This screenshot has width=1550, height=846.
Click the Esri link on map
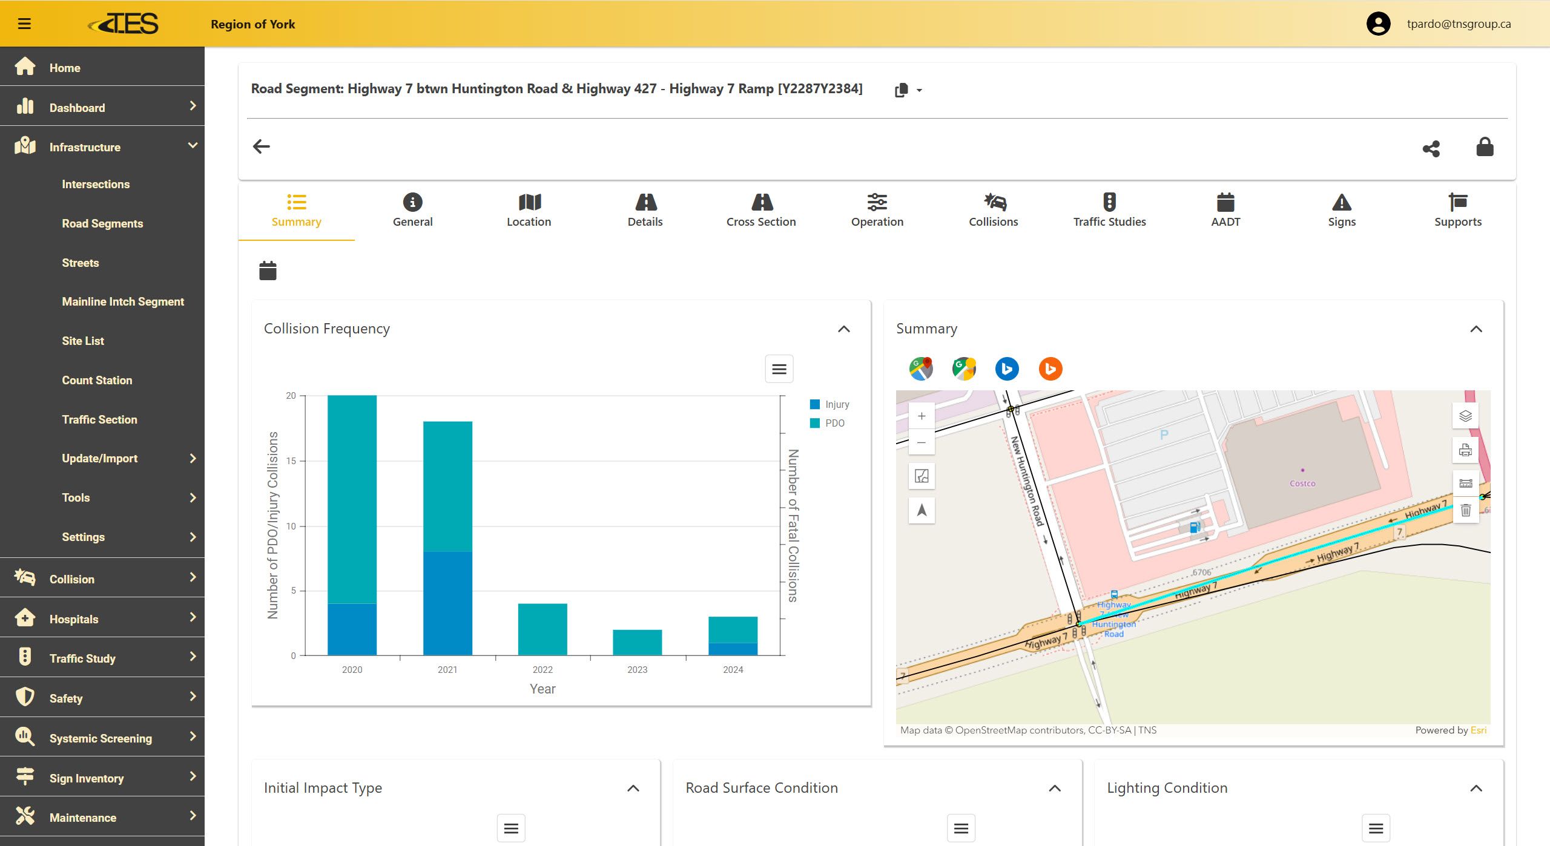click(1478, 730)
